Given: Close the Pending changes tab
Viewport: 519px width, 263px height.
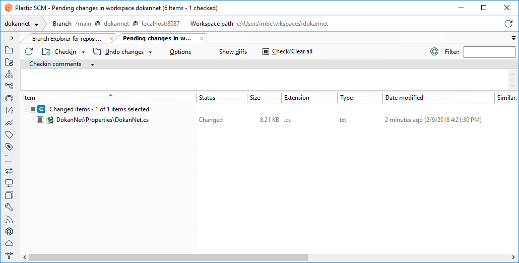Looking at the screenshot, I should (x=202, y=39).
